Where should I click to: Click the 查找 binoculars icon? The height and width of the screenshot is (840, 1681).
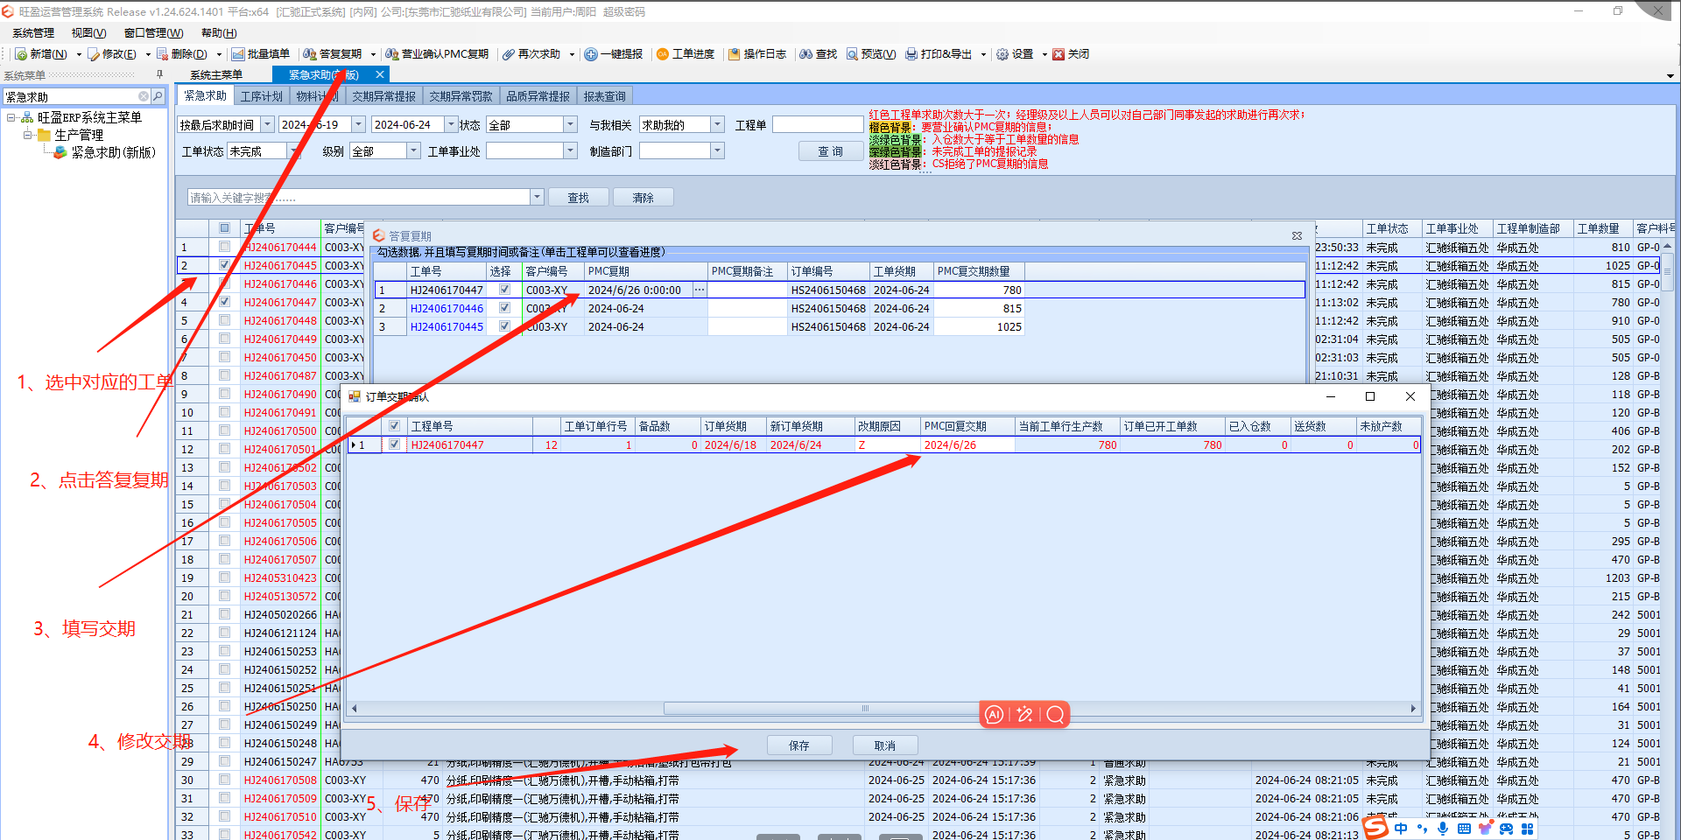[806, 54]
